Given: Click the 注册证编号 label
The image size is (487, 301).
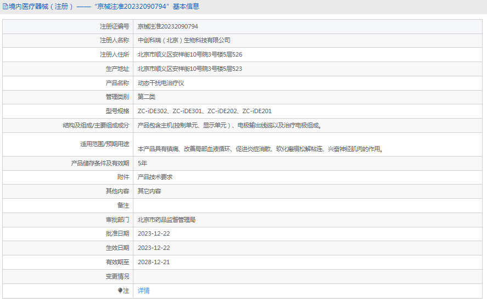Looking at the screenshot, I should 114,26.
